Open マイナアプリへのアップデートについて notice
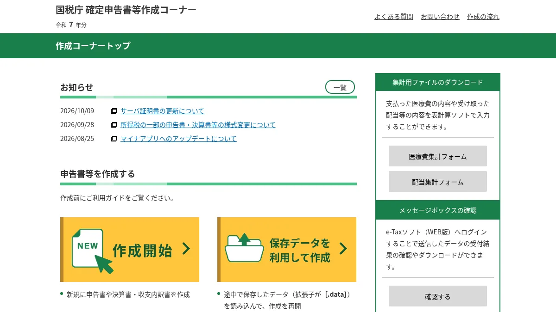The height and width of the screenshot is (312, 556). click(x=178, y=139)
